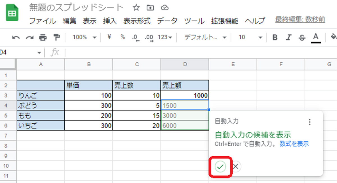Format the cell as yen currency
Viewport: 337px width, 183px height.
110,37
